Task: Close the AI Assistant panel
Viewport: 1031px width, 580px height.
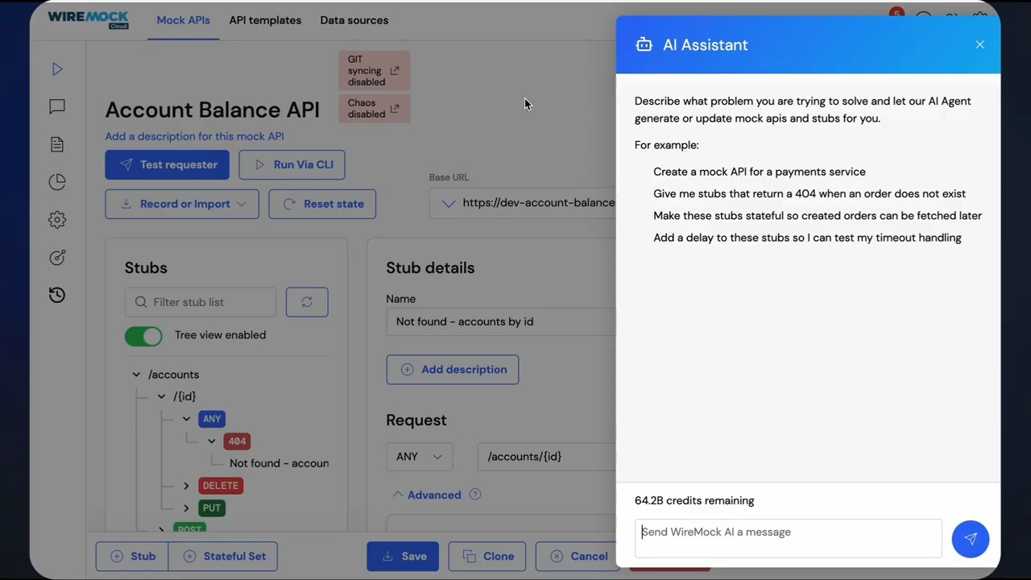Action: pos(980,44)
